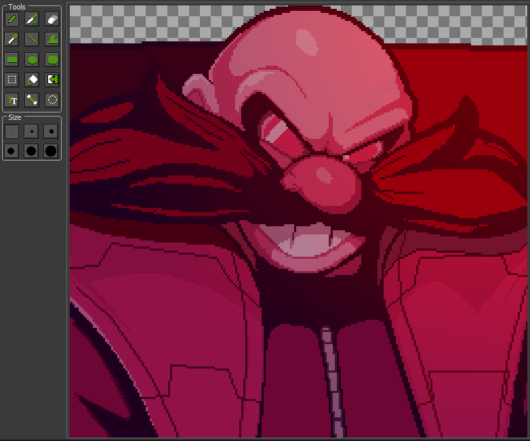530x441 pixels.
Task: Set the second smallest brush size
Action: 31,131
